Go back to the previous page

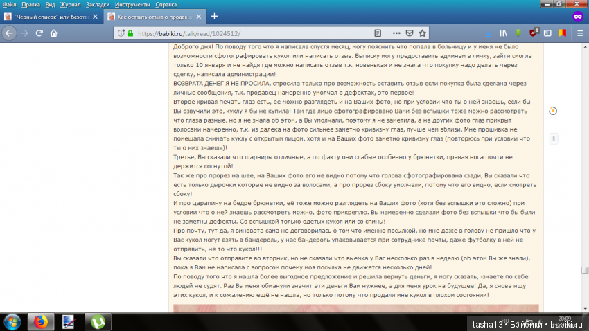point(9,33)
